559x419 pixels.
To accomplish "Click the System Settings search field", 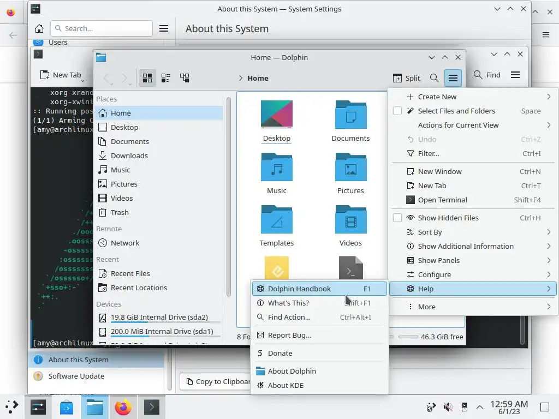I will point(102,28).
